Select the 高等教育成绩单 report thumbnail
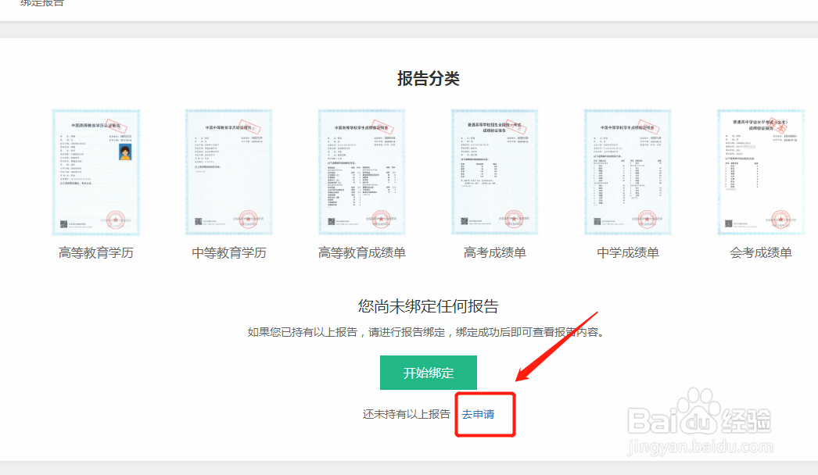818x475 pixels. pos(362,173)
